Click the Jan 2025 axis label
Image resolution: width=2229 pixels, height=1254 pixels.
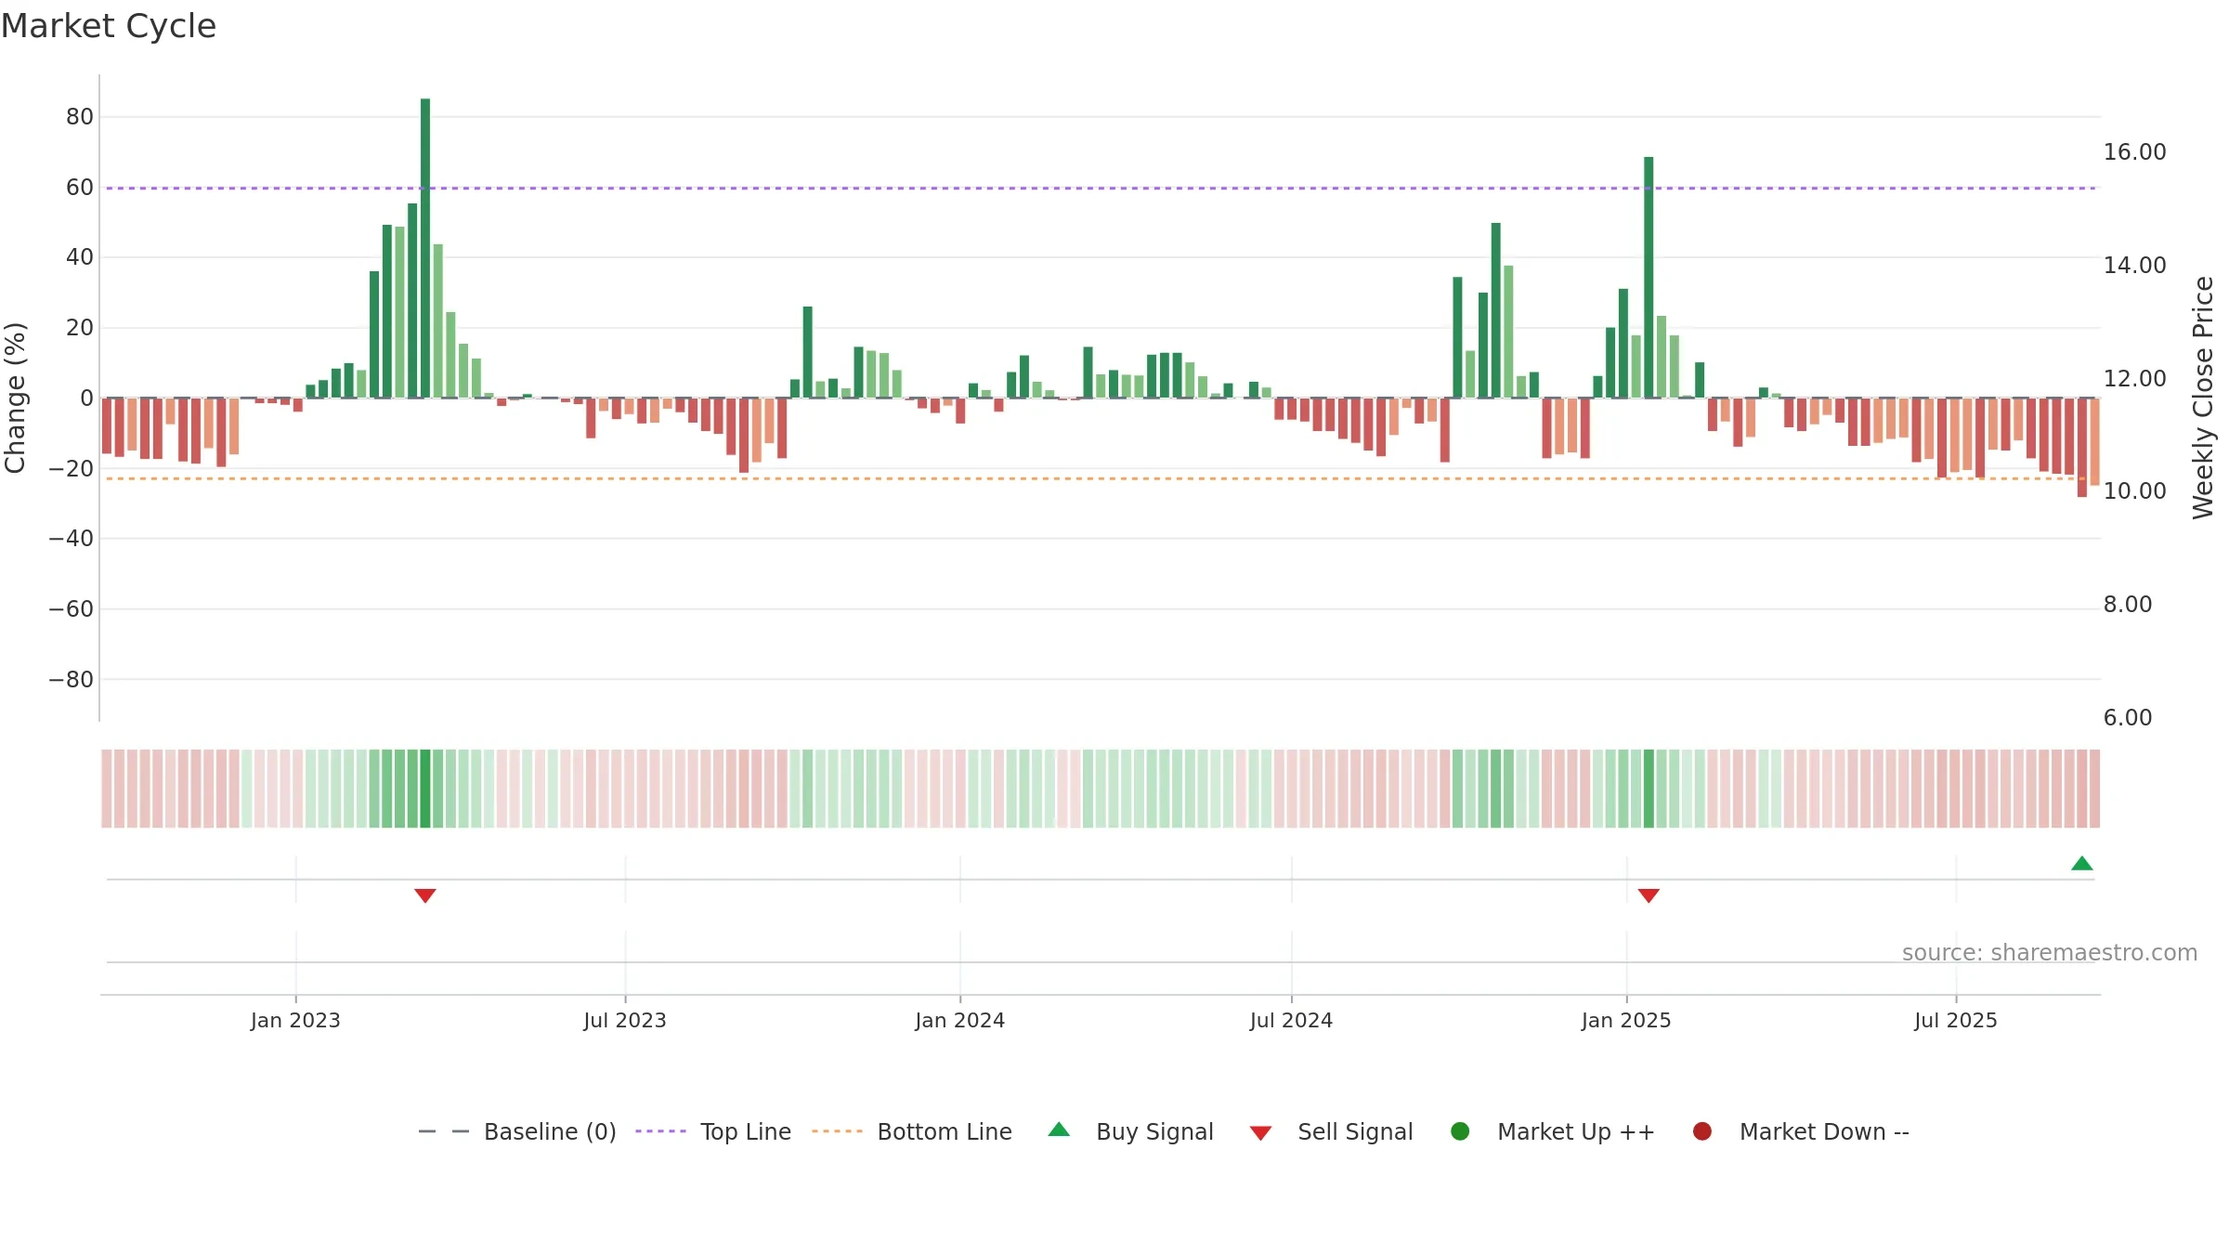pos(1626,1021)
